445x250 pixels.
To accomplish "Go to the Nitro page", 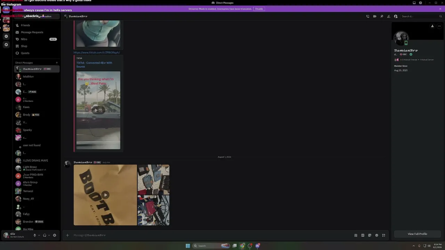I will (37, 39).
